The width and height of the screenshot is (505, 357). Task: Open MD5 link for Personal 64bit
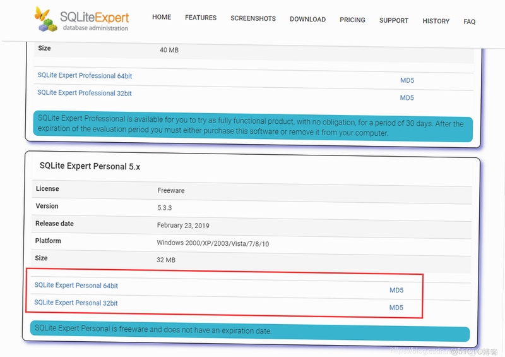pos(396,290)
